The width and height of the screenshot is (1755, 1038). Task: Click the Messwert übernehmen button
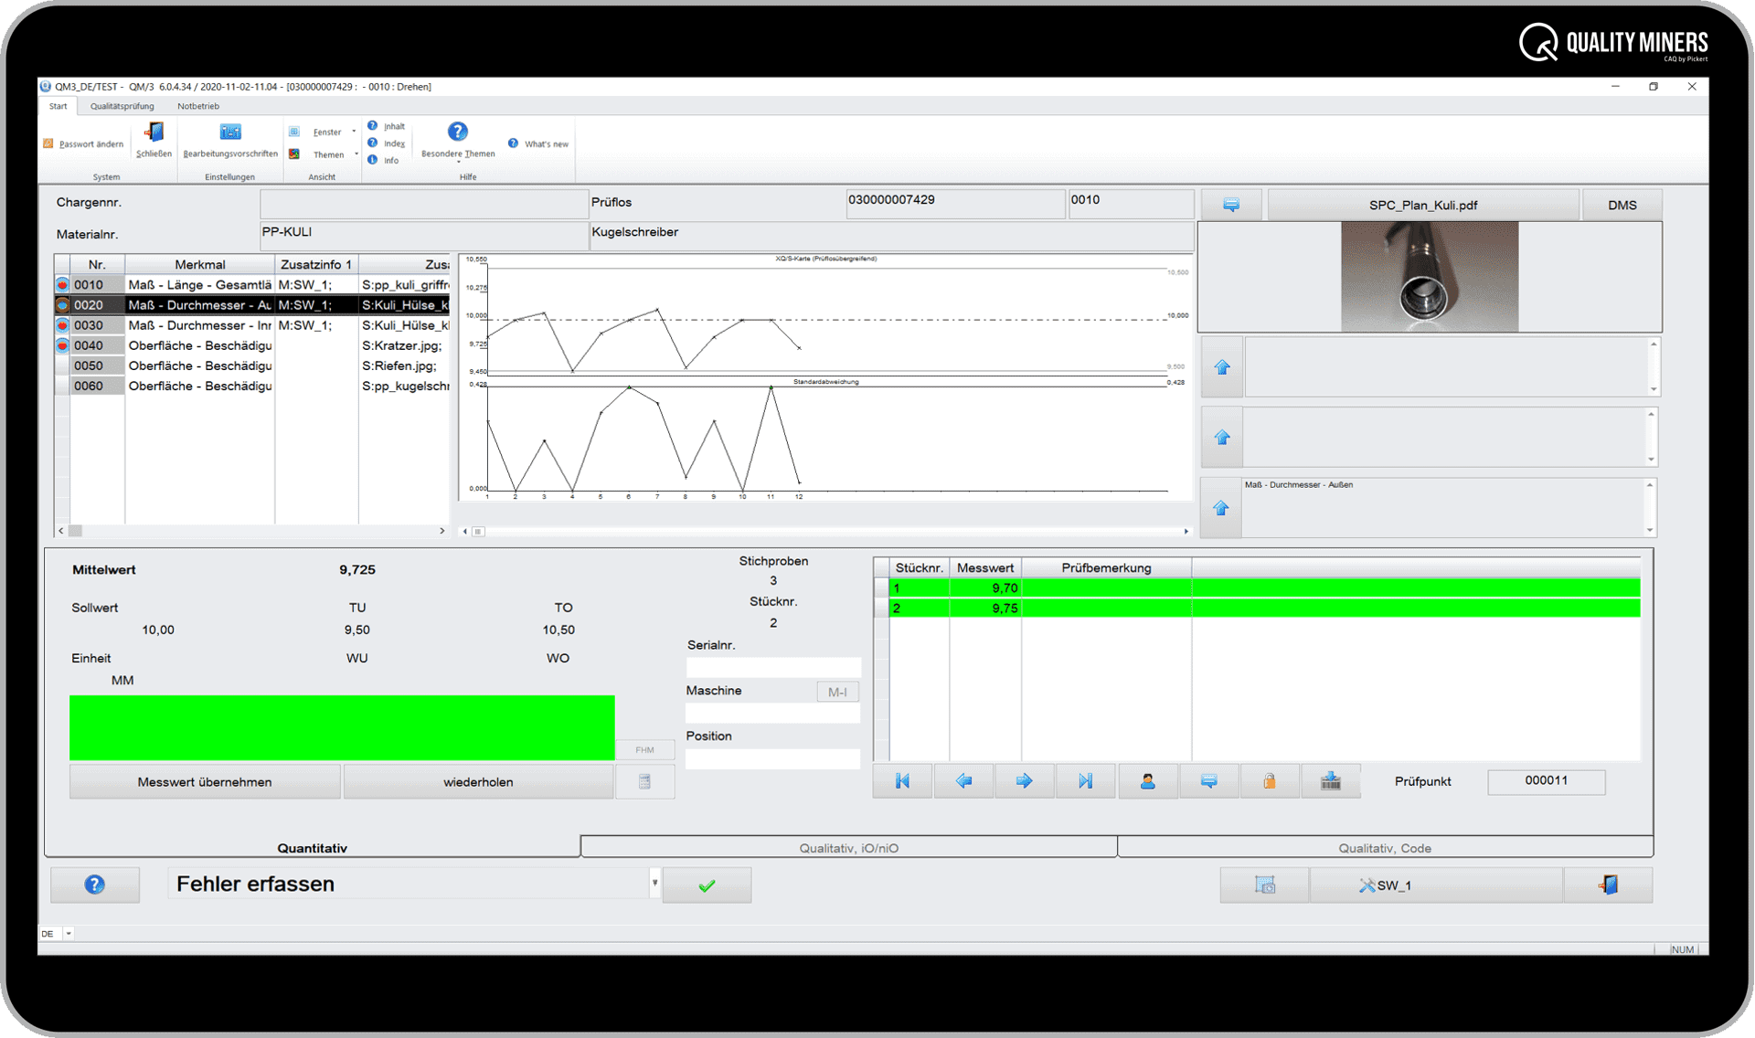[205, 781]
